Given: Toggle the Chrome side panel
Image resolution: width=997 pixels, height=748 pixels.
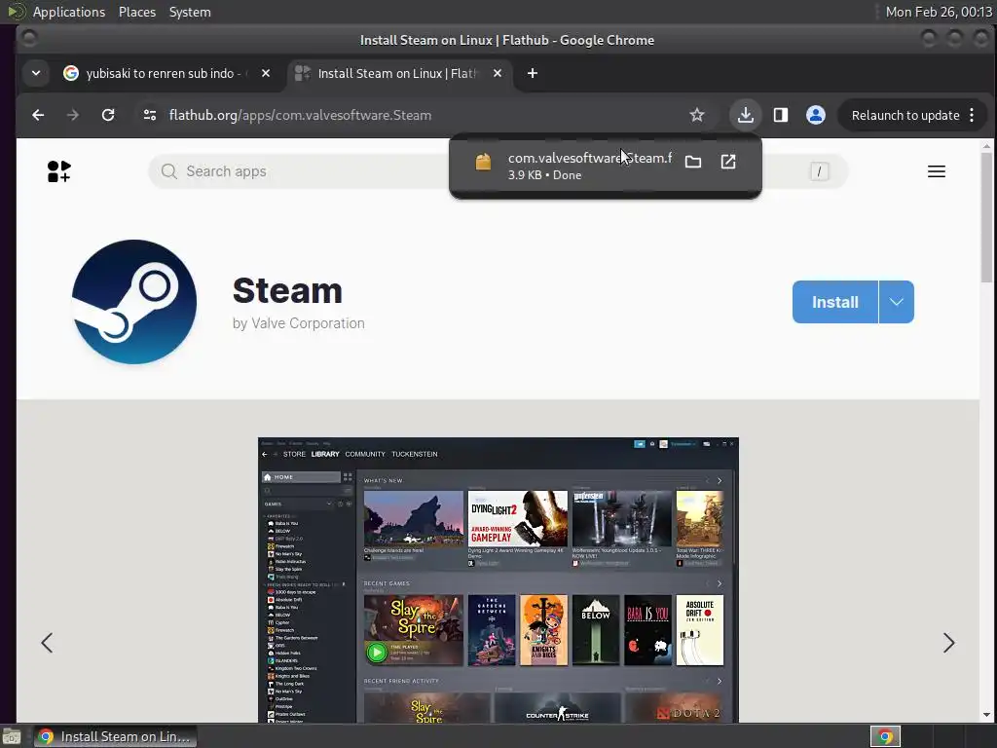Looking at the screenshot, I should [780, 115].
